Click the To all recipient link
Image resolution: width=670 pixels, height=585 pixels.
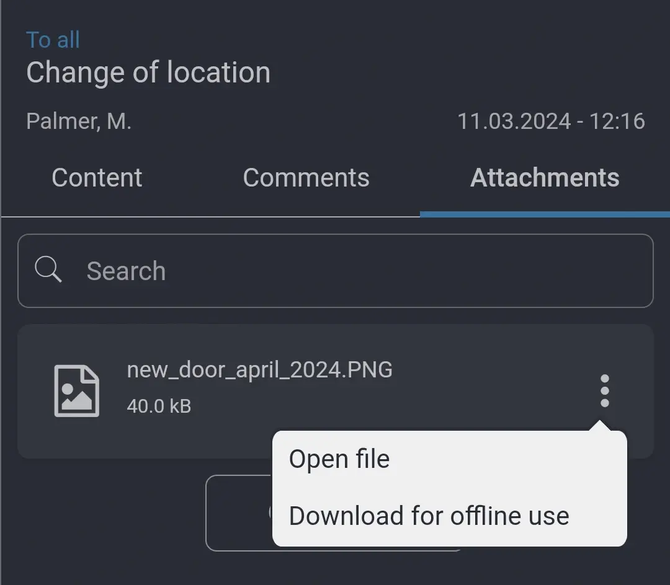(x=53, y=39)
